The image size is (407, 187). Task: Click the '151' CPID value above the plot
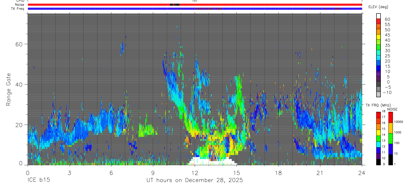pyautogui.click(x=195, y=1)
